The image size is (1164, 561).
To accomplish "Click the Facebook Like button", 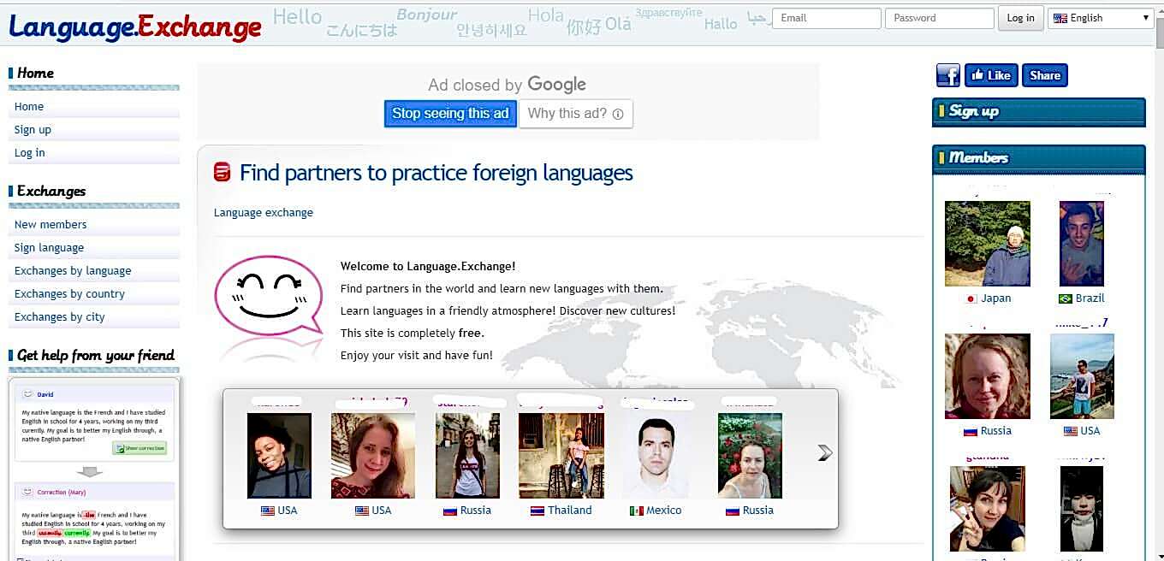I will click(x=991, y=75).
